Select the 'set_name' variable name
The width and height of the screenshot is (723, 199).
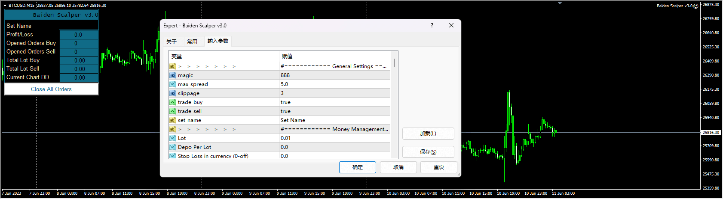pos(189,120)
